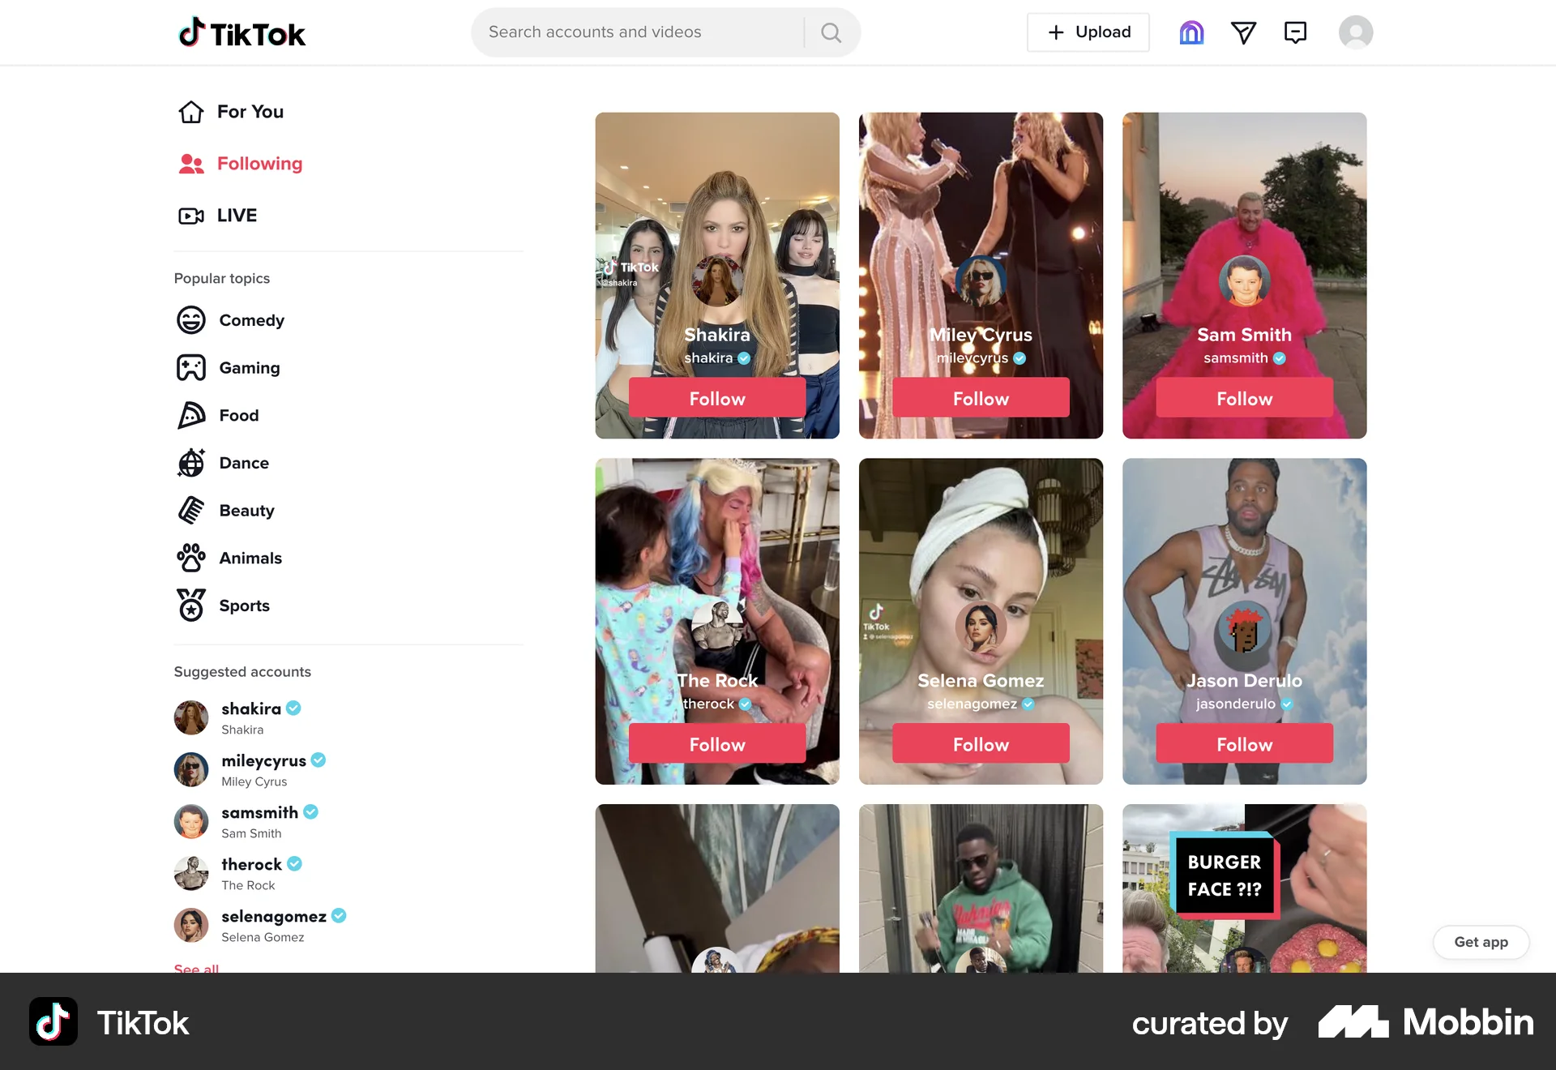Select the Comedy topic emoji icon
Screen dimensions: 1556x1070
(190, 320)
